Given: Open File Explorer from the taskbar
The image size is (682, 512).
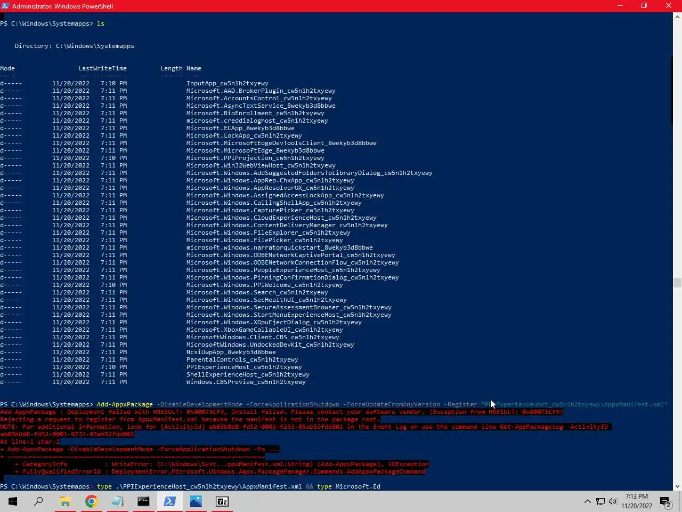Looking at the screenshot, I should (x=65, y=501).
